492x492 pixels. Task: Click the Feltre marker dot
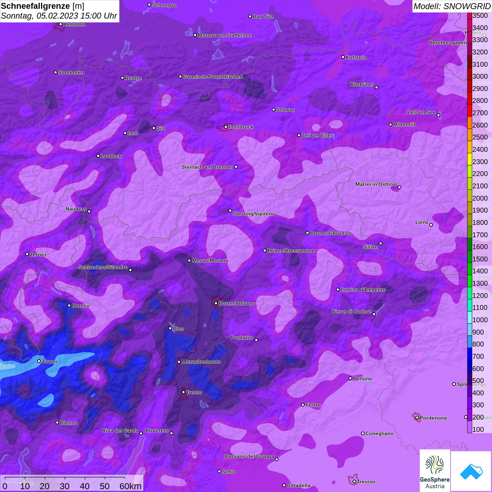tap(303, 405)
